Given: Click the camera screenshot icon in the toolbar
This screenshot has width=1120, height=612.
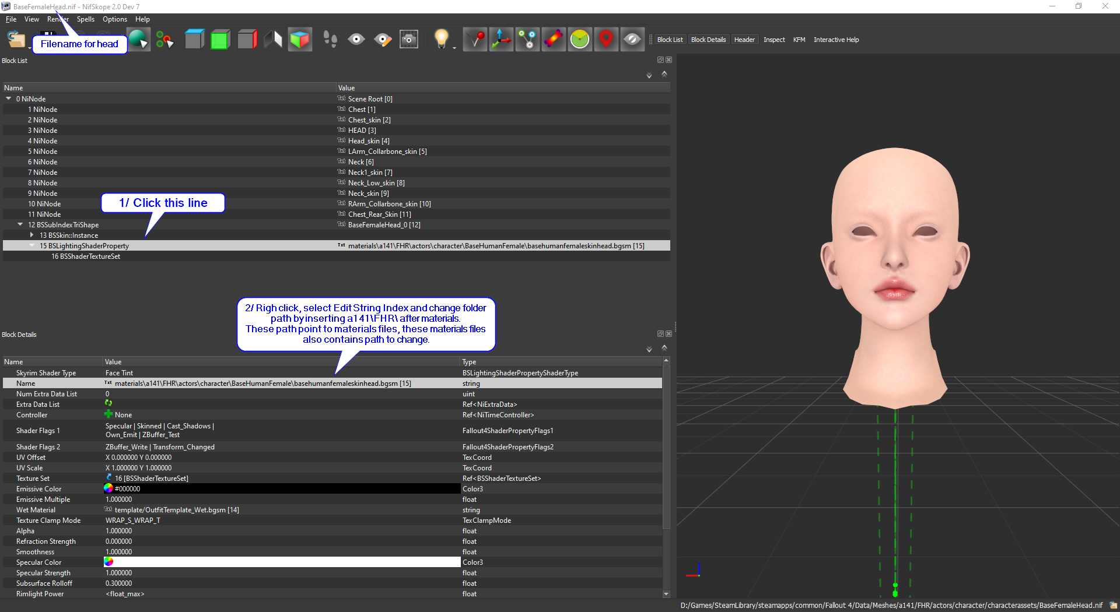Looking at the screenshot, I should point(408,38).
